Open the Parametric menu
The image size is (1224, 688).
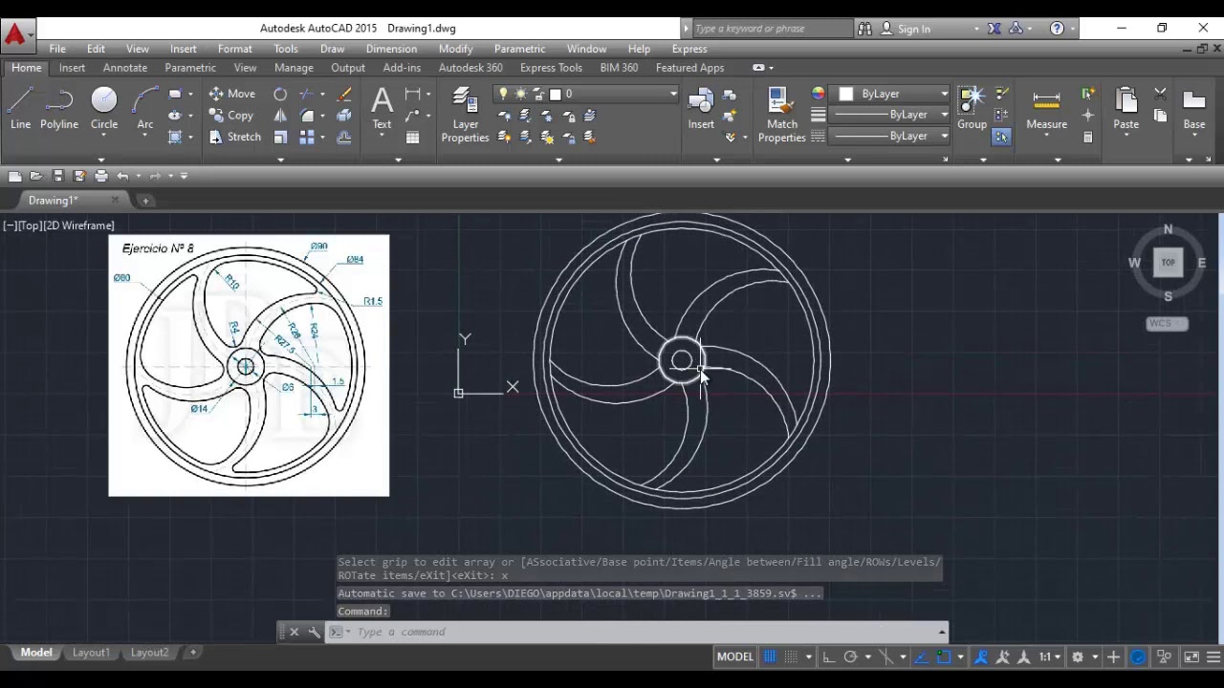point(519,49)
